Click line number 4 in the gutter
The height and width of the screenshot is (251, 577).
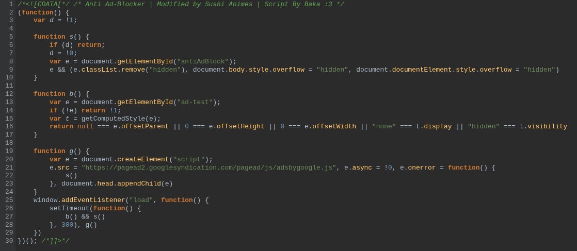pyautogui.click(x=11, y=28)
